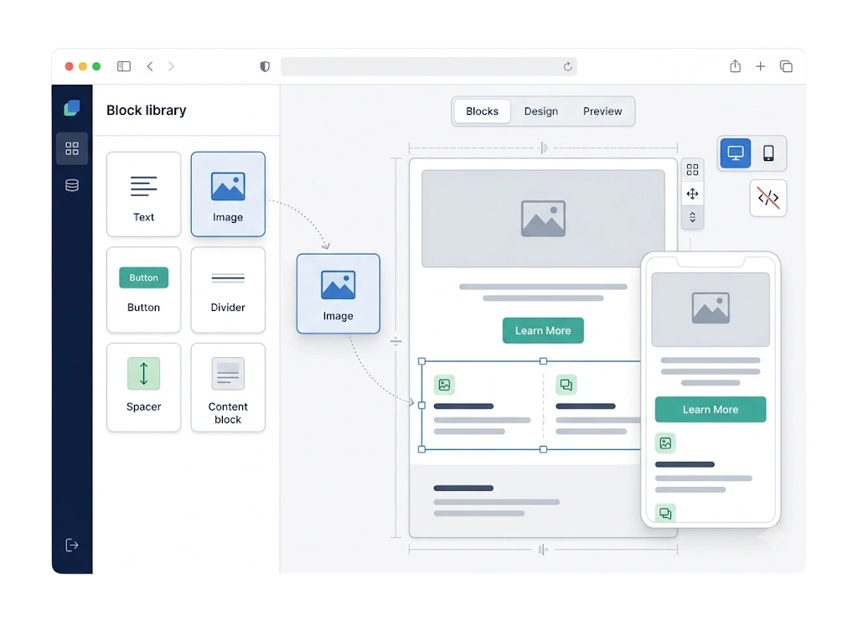This screenshot has height=621, width=858.
Task: Click the browser address bar
Action: pyautogui.click(x=428, y=66)
